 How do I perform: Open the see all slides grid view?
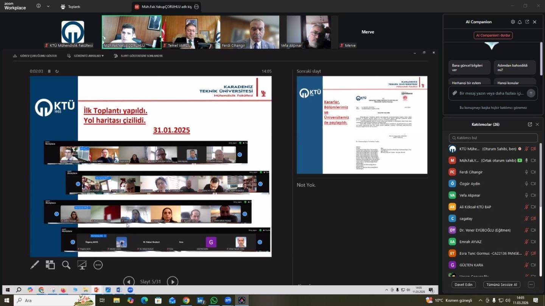pyautogui.click(x=50, y=265)
